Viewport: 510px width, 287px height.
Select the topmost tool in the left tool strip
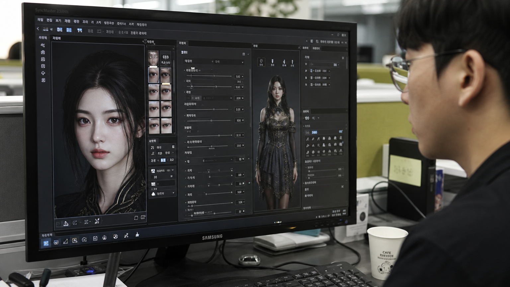[x=43, y=45]
